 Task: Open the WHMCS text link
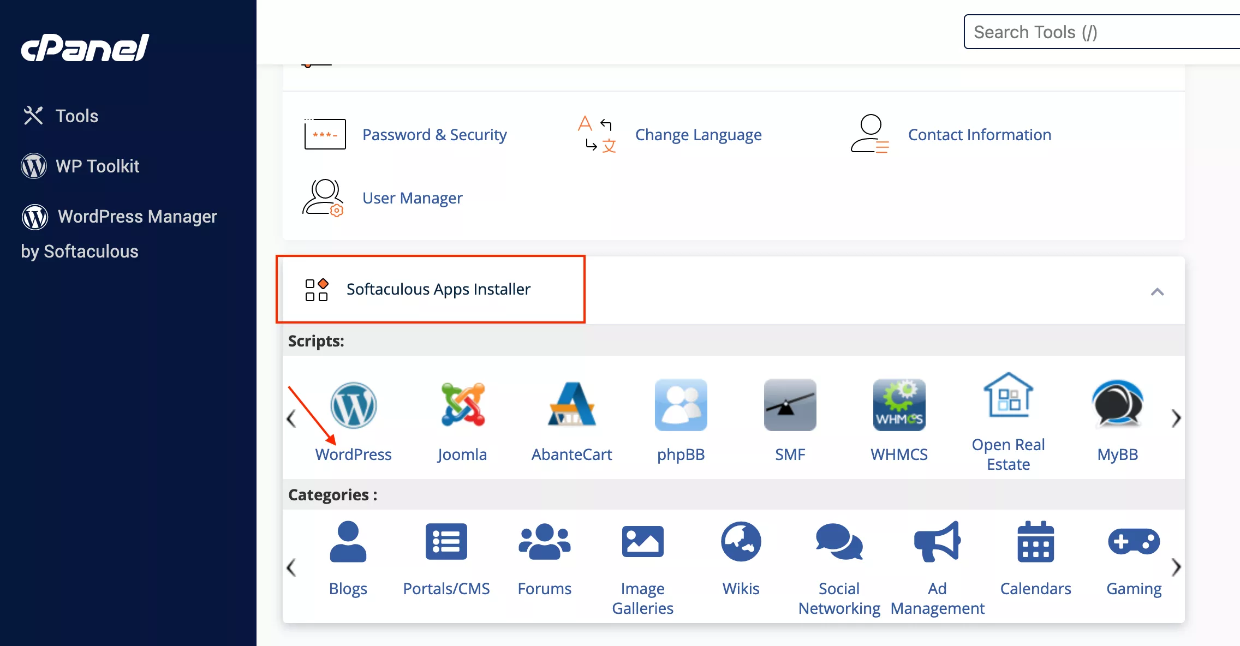tap(899, 454)
